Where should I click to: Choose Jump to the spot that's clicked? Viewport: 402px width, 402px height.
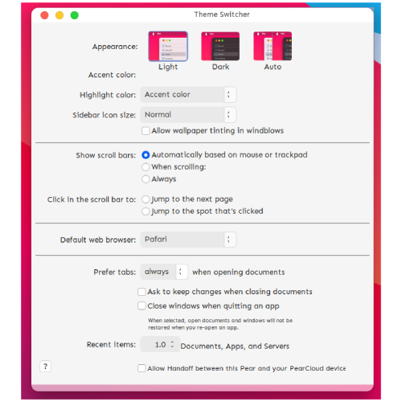(x=146, y=211)
